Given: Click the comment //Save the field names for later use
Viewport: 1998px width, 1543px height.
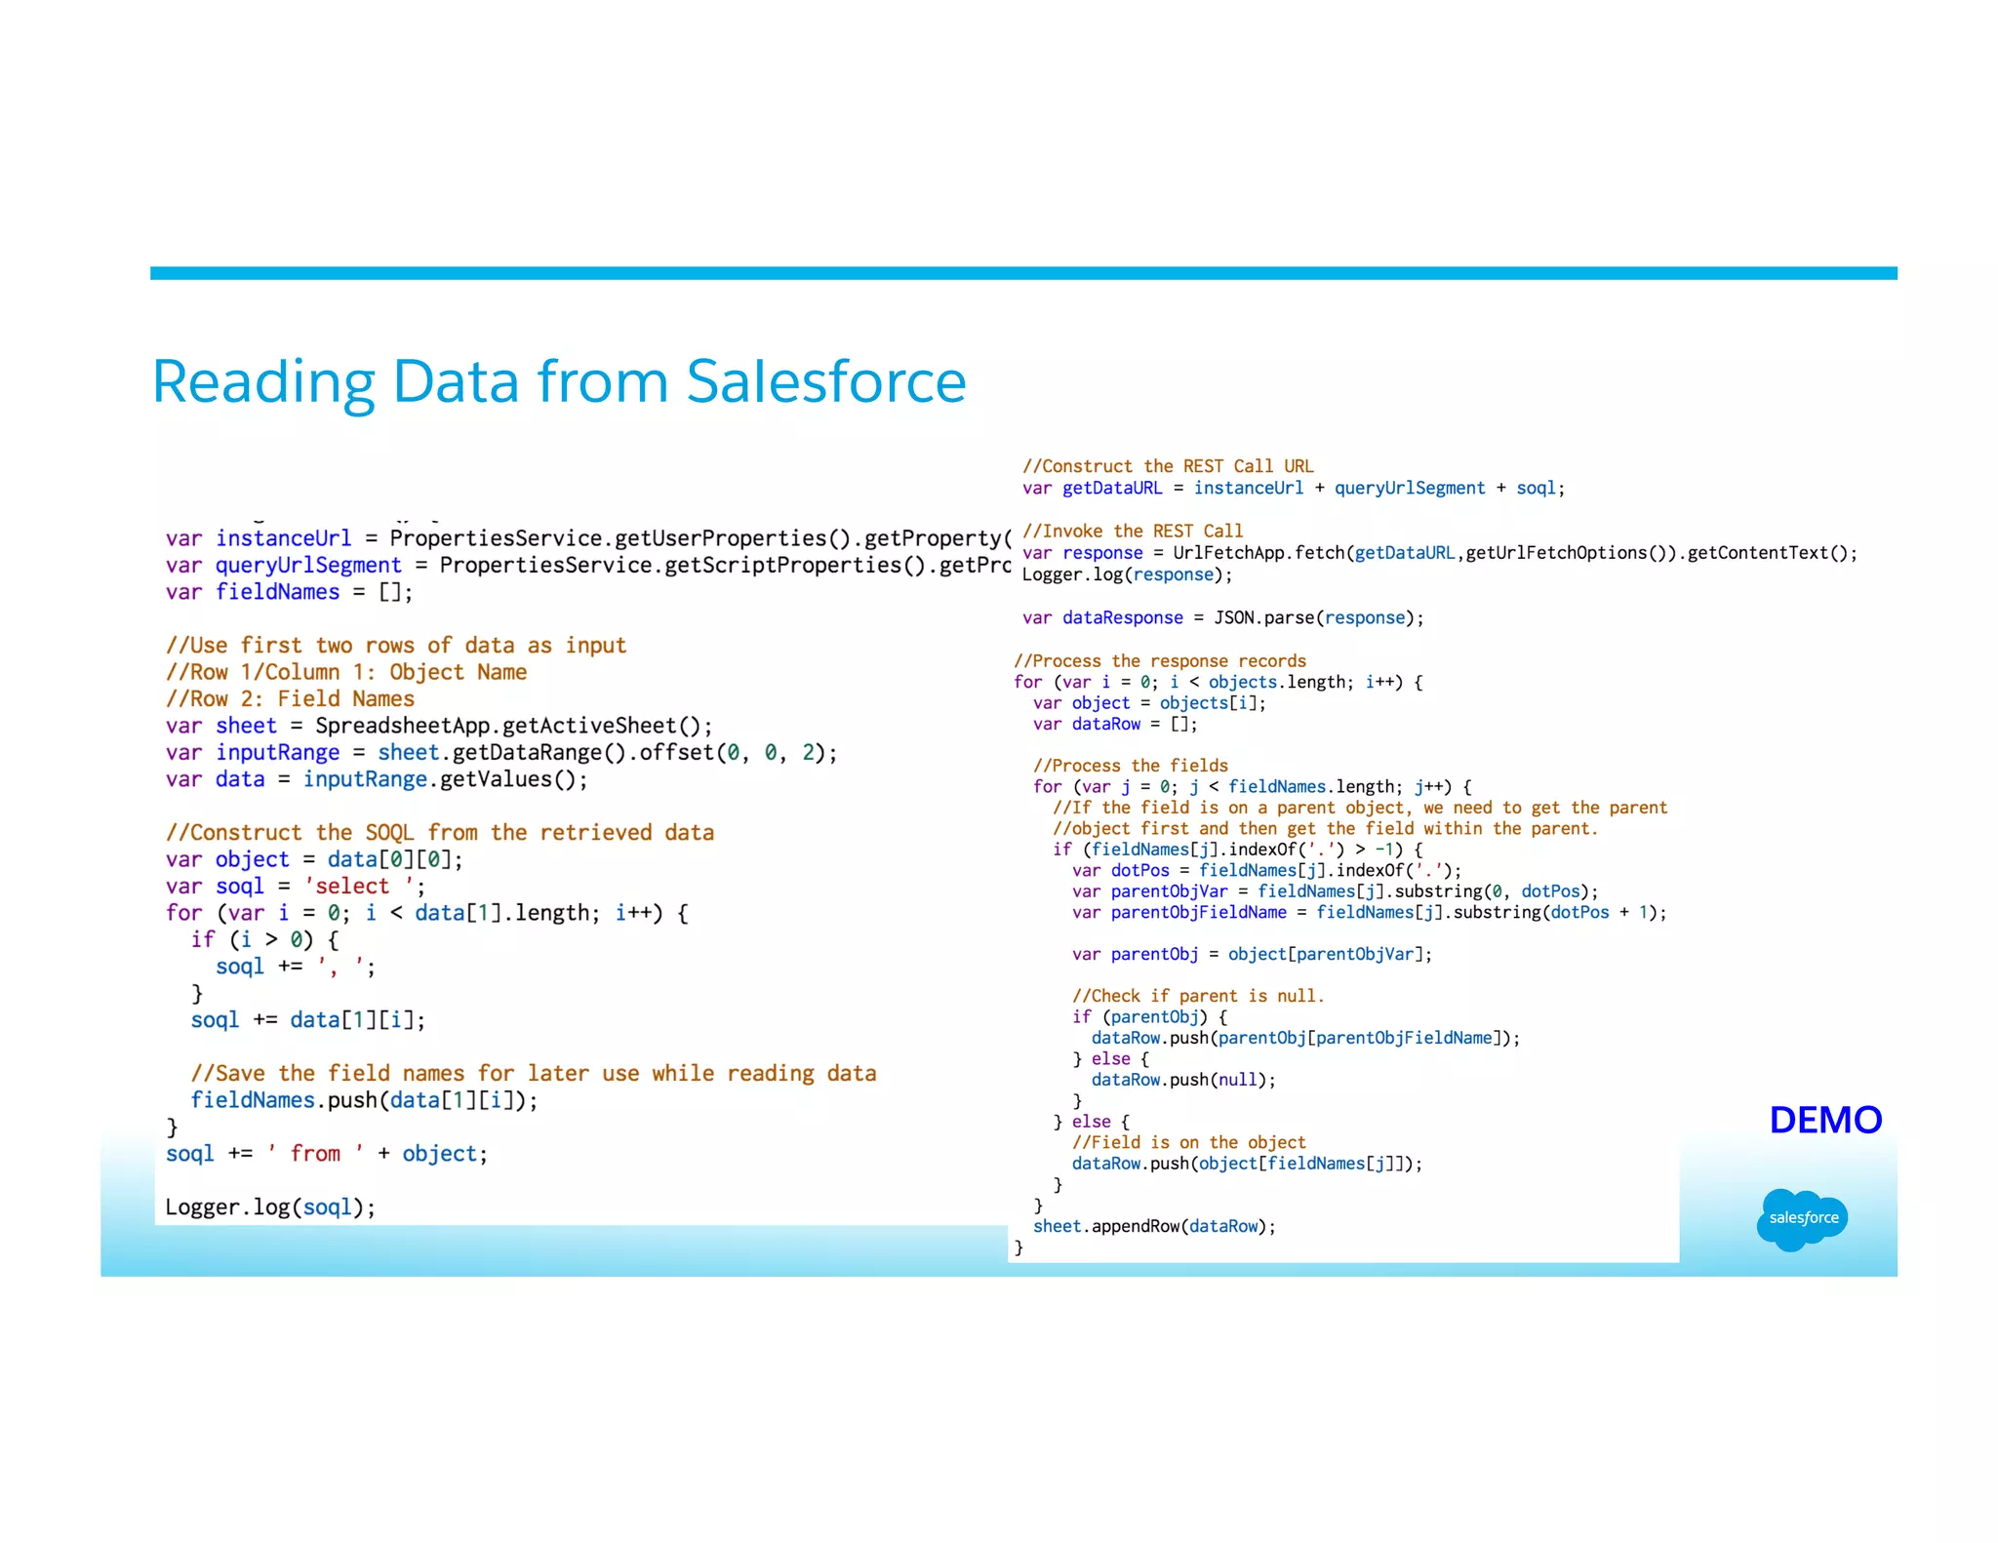Looking at the screenshot, I should (534, 1074).
